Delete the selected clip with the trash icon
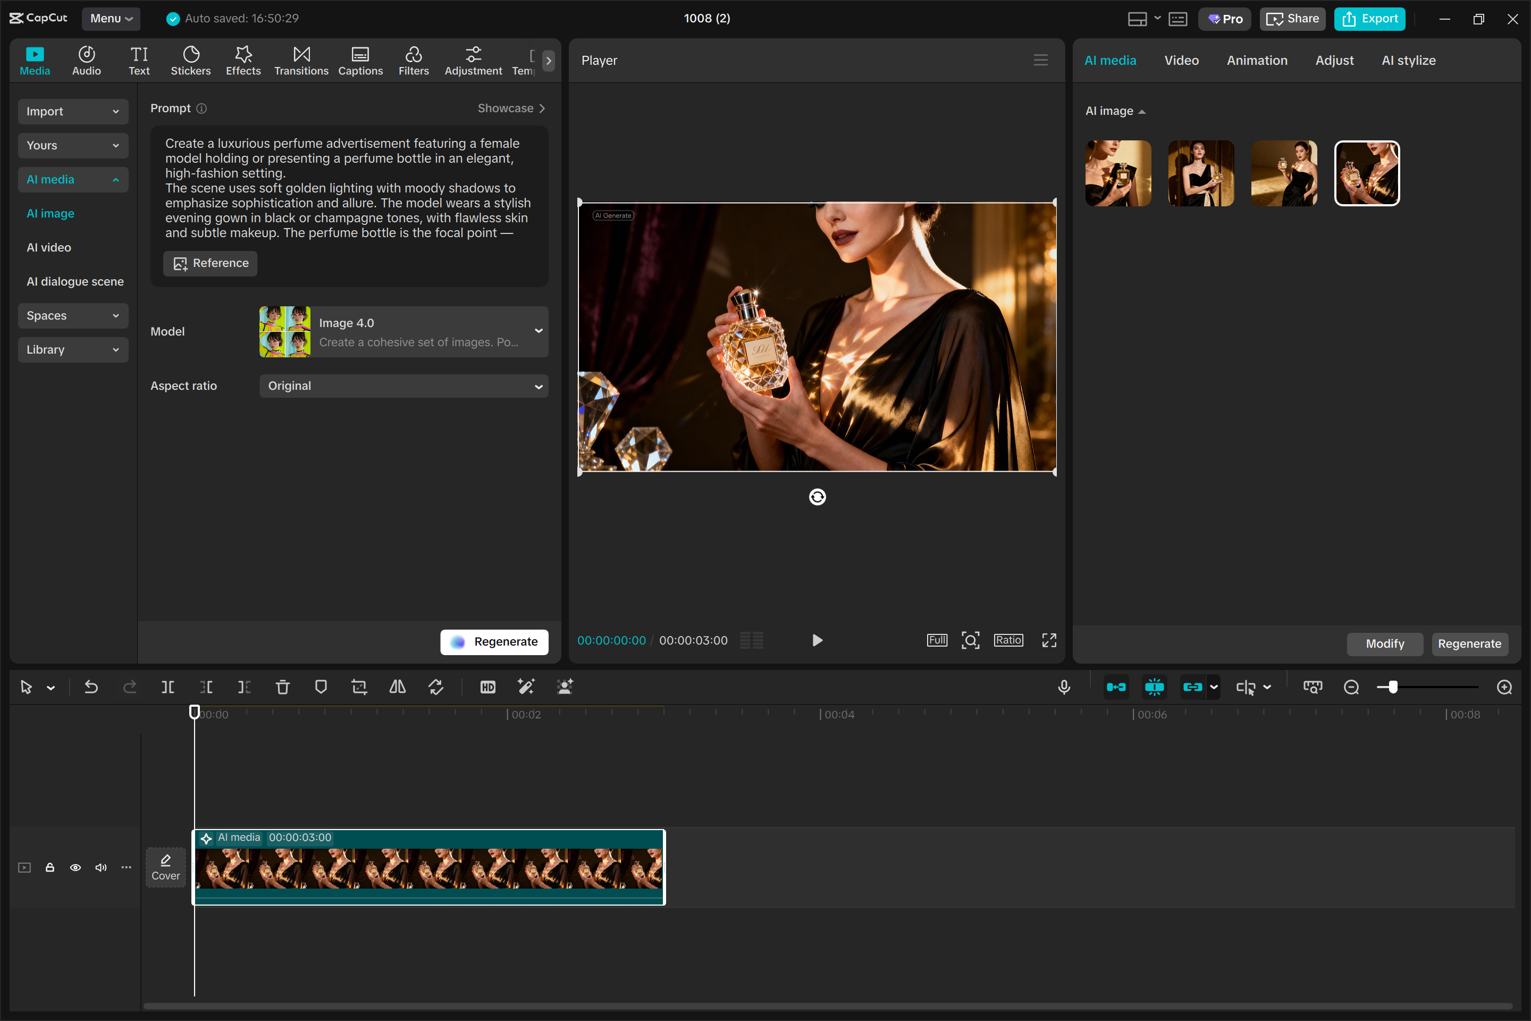 point(282,687)
